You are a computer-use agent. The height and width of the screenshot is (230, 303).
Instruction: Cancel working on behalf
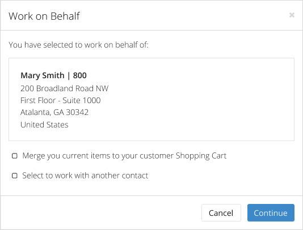(221, 212)
